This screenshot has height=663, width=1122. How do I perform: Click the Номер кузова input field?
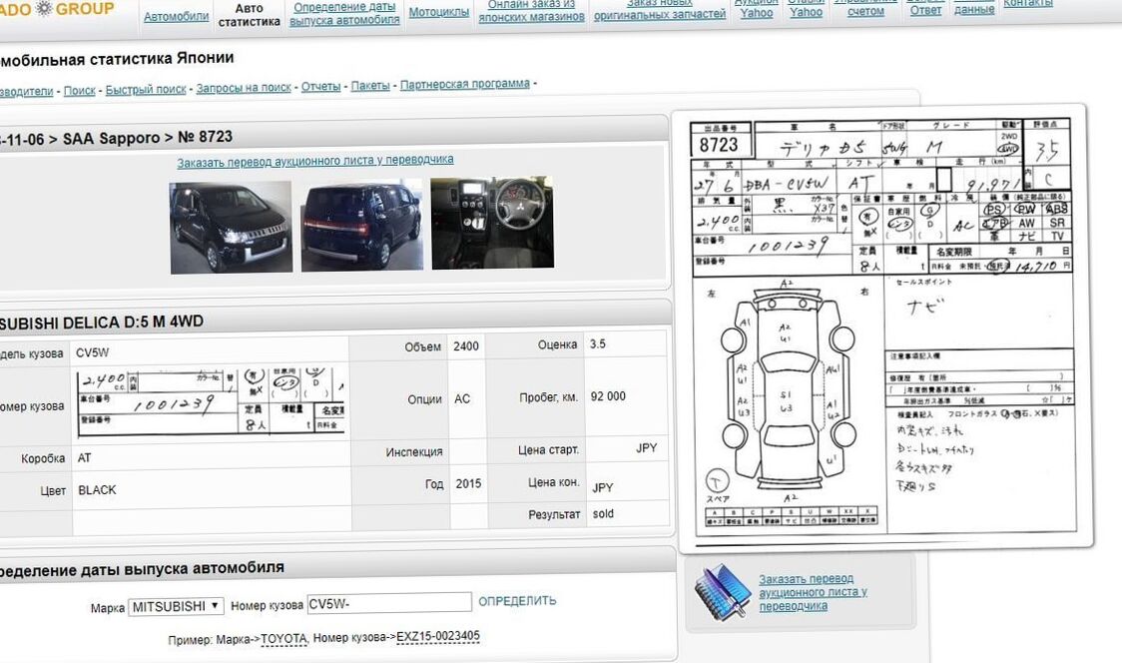tap(388, 602)
